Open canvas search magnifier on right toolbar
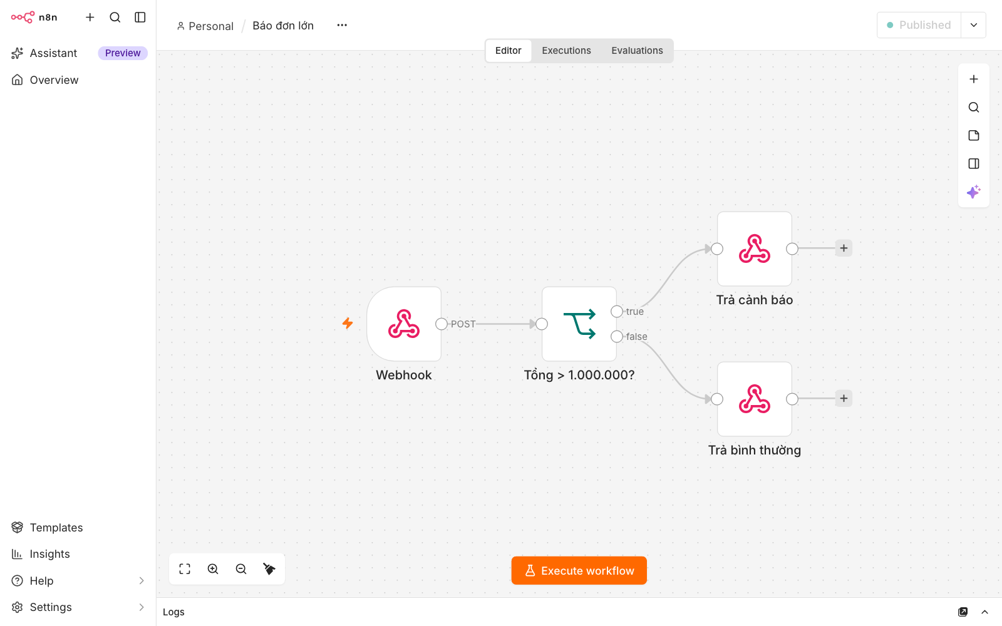 pos(974,108)
